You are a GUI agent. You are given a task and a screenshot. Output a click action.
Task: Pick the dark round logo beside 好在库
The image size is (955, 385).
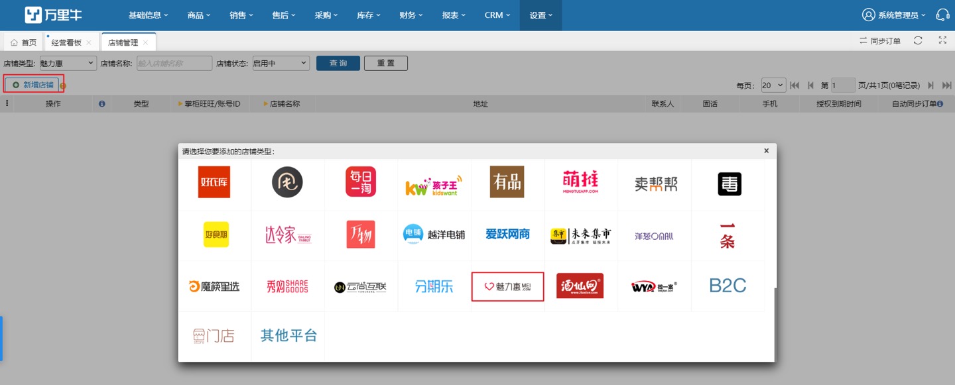[287, 182]
